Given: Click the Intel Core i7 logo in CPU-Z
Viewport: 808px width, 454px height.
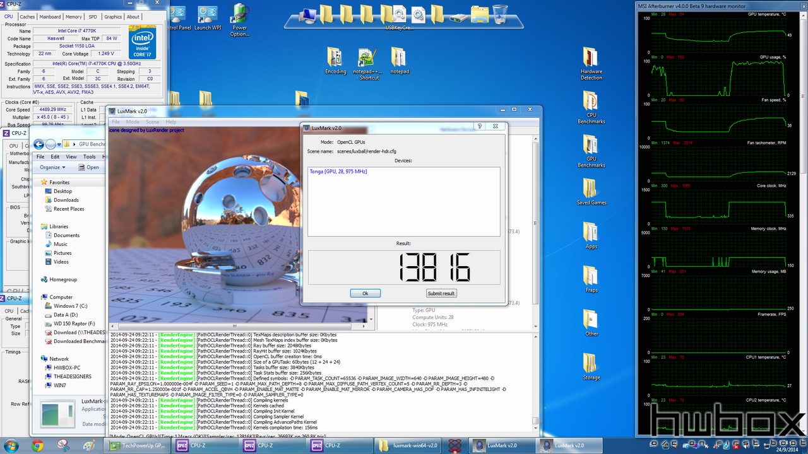Looking at the screenshot, I should pos(144,42).
